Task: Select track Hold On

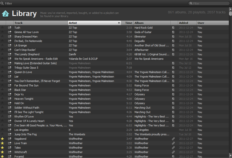Action: coord(19,103)
